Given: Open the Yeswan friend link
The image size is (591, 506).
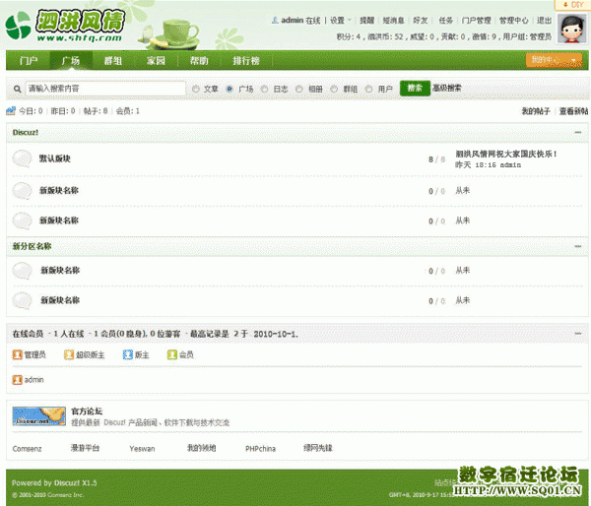Looking at the screenshot, I should [x=142, y=449].
